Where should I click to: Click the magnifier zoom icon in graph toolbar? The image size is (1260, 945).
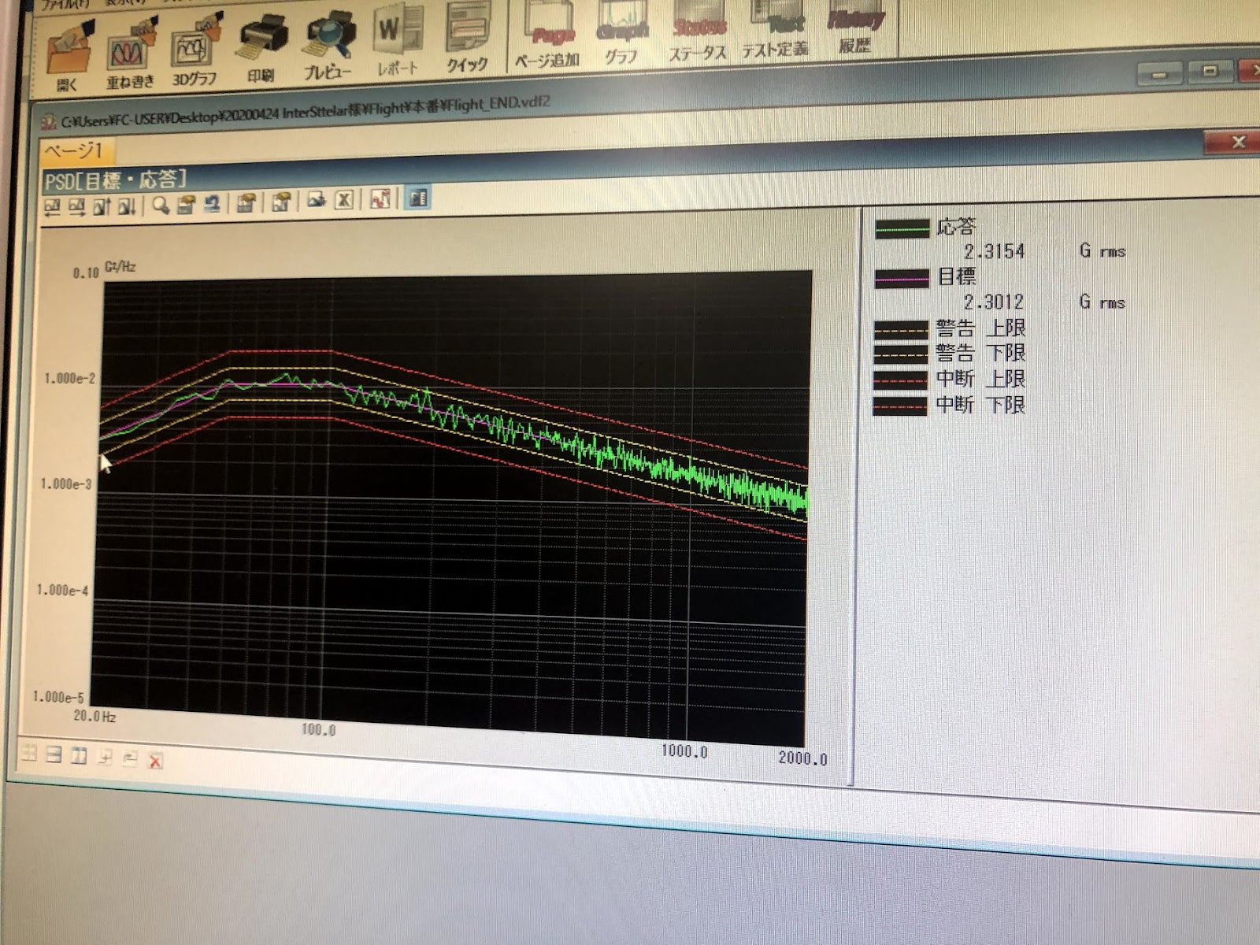coord(161,205)
